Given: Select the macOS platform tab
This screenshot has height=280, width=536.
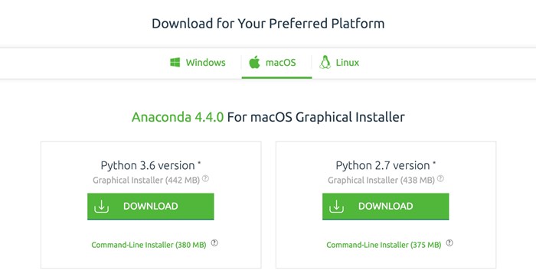Looking at the screenshot, I should 276,63.
